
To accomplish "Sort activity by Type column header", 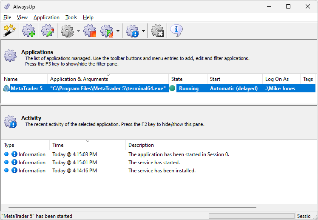I will (26, 145).
